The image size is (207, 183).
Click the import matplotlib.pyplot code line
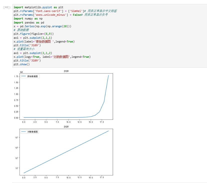point(38,7)
